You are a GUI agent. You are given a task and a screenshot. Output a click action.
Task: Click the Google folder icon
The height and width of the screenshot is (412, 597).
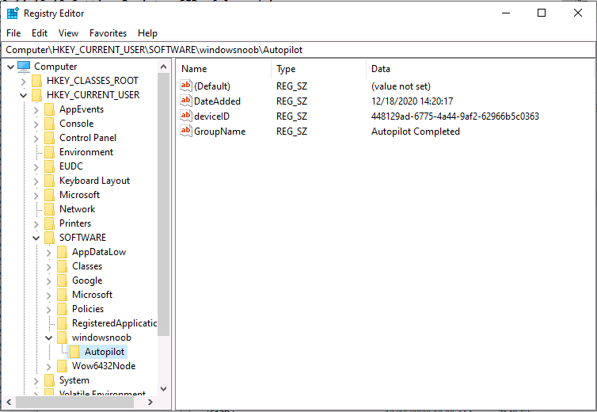(62, 280)
